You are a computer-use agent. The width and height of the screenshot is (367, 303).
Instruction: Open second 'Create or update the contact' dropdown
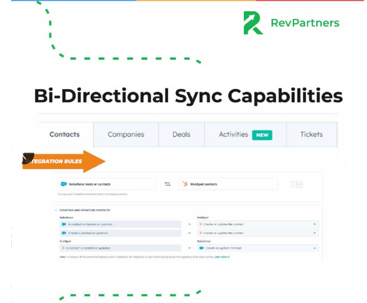pyautogui.click(x=258, y=233)
